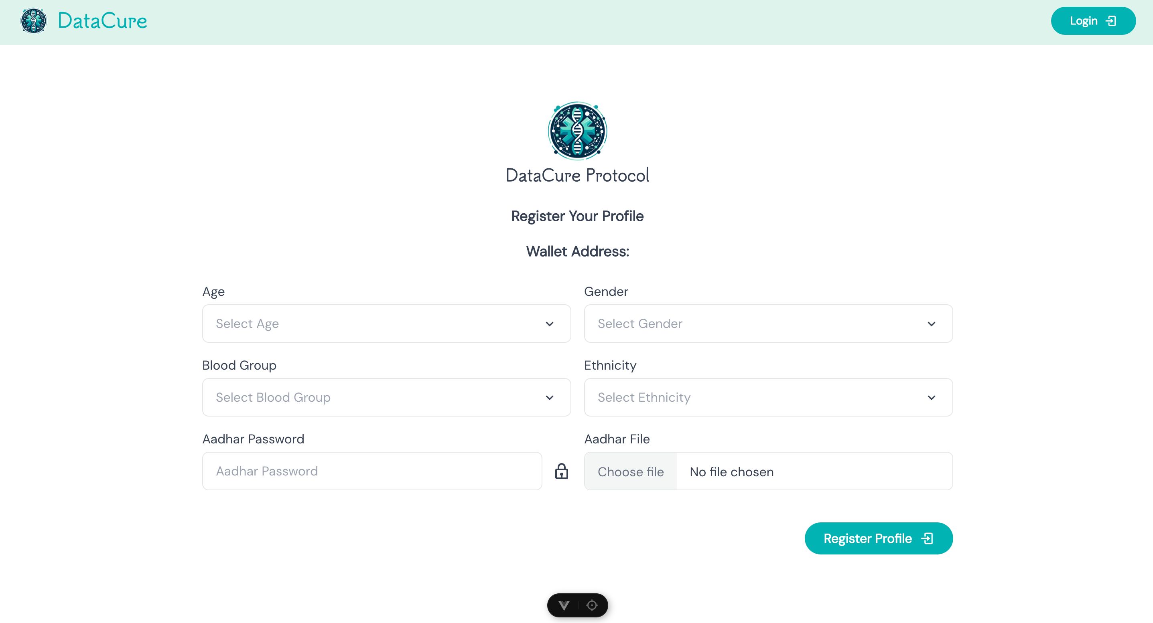Select the Gender dropdown option

(x=768, y=323)
